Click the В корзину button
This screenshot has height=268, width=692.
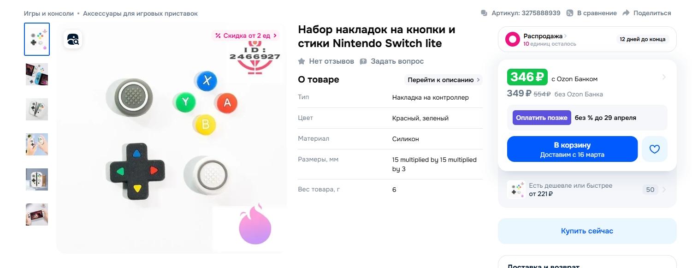point(572,149)
